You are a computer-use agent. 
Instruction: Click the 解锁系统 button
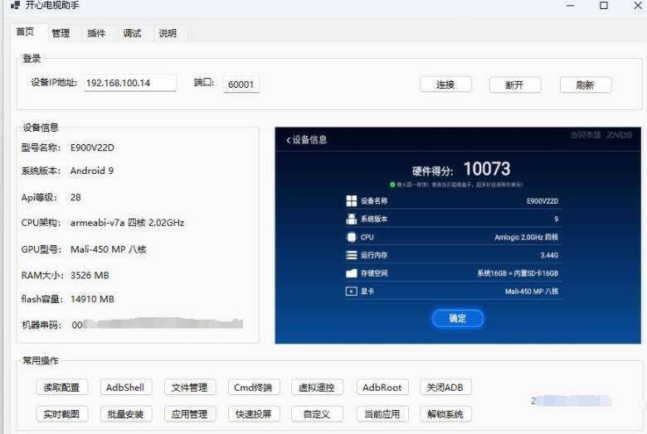coord(445,414)
